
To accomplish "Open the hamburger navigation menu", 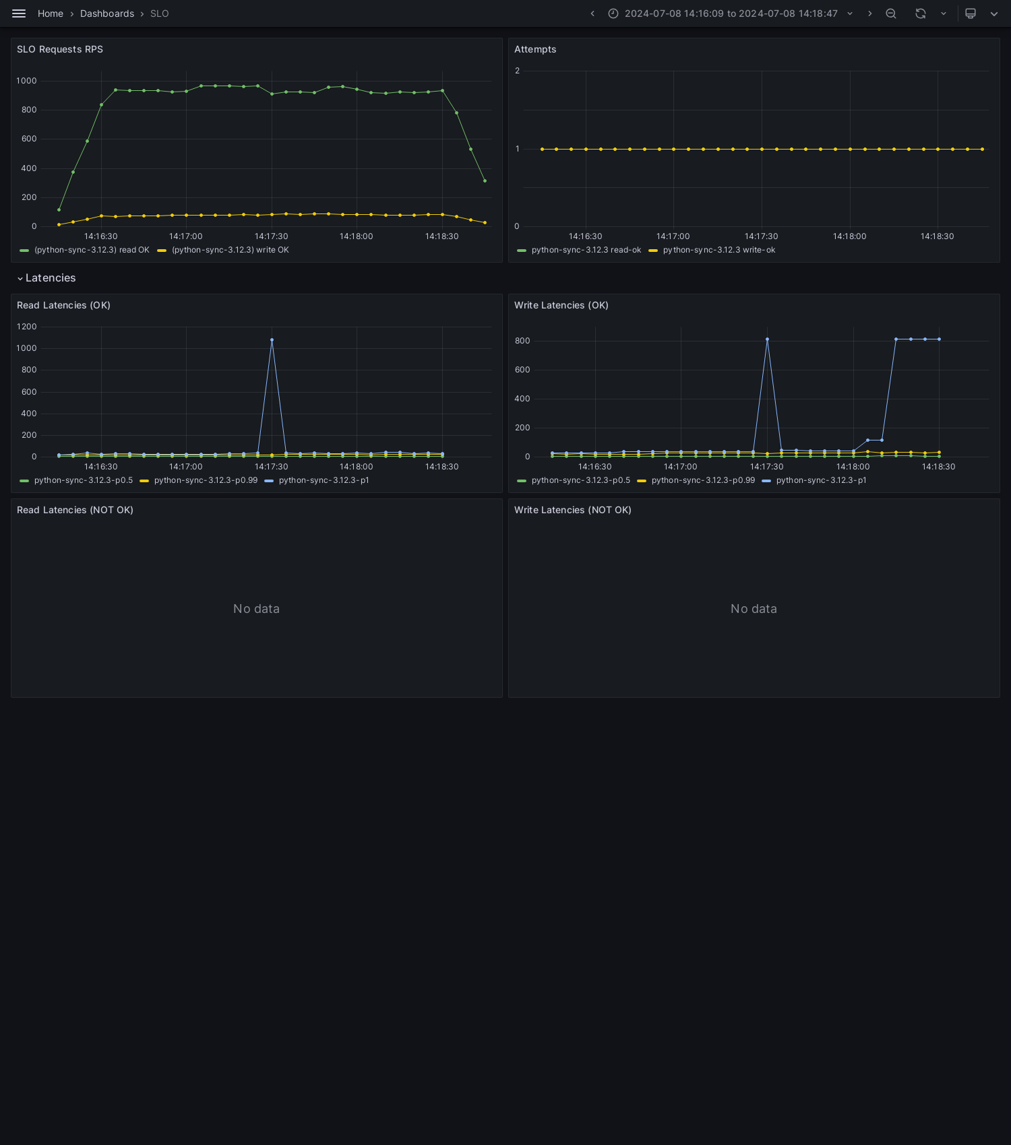I will [19, 13].
